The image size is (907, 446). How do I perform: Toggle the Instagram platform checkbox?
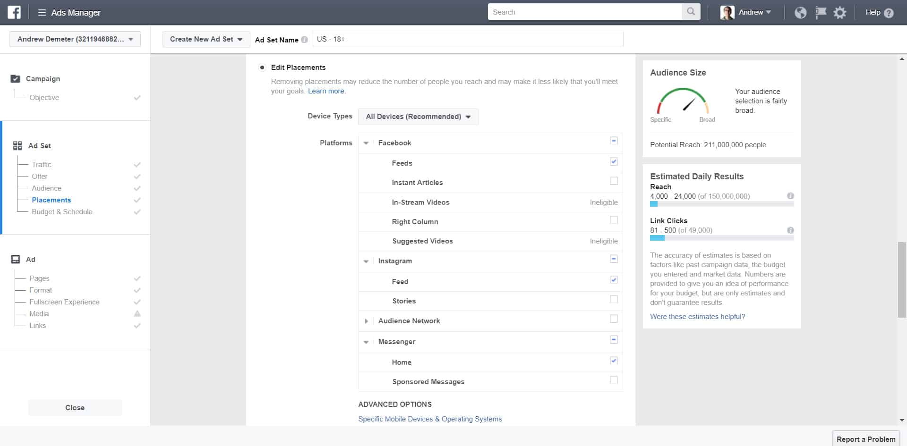coord(614,259)
